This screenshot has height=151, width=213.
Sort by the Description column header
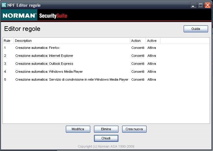tap(72, 41)
